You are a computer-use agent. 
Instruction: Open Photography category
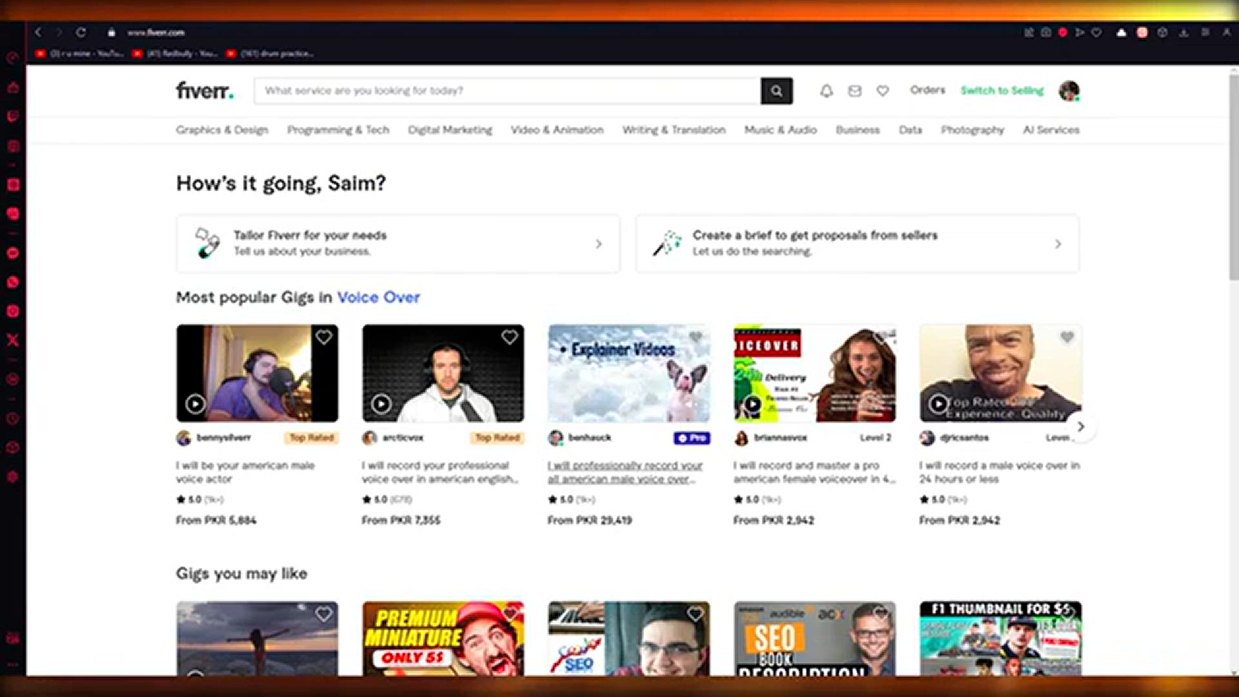click(972, 130)
